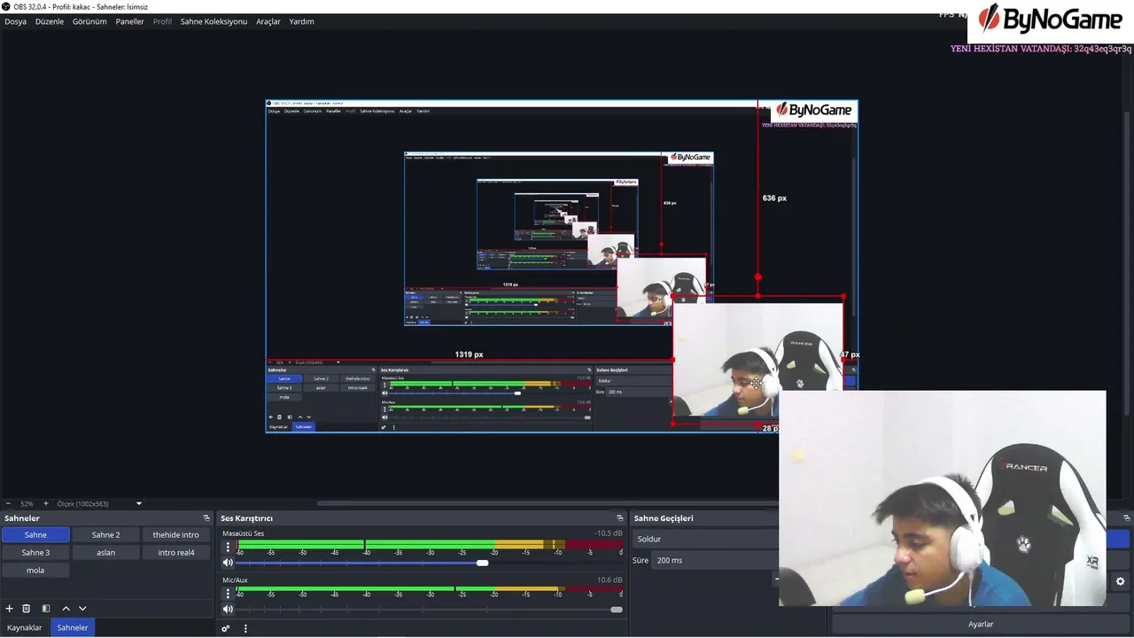This screenshot has height=638, width=1134.
Task: Select the aslan scene
Action: pyautogui.click(x=105, y=552)
